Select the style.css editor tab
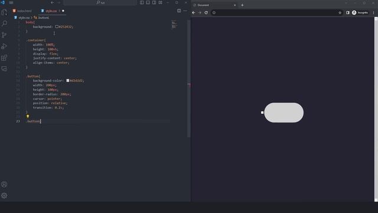 51,11
